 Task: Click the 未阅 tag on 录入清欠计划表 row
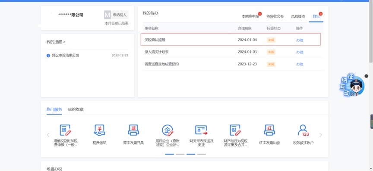[x=271, y=52]
